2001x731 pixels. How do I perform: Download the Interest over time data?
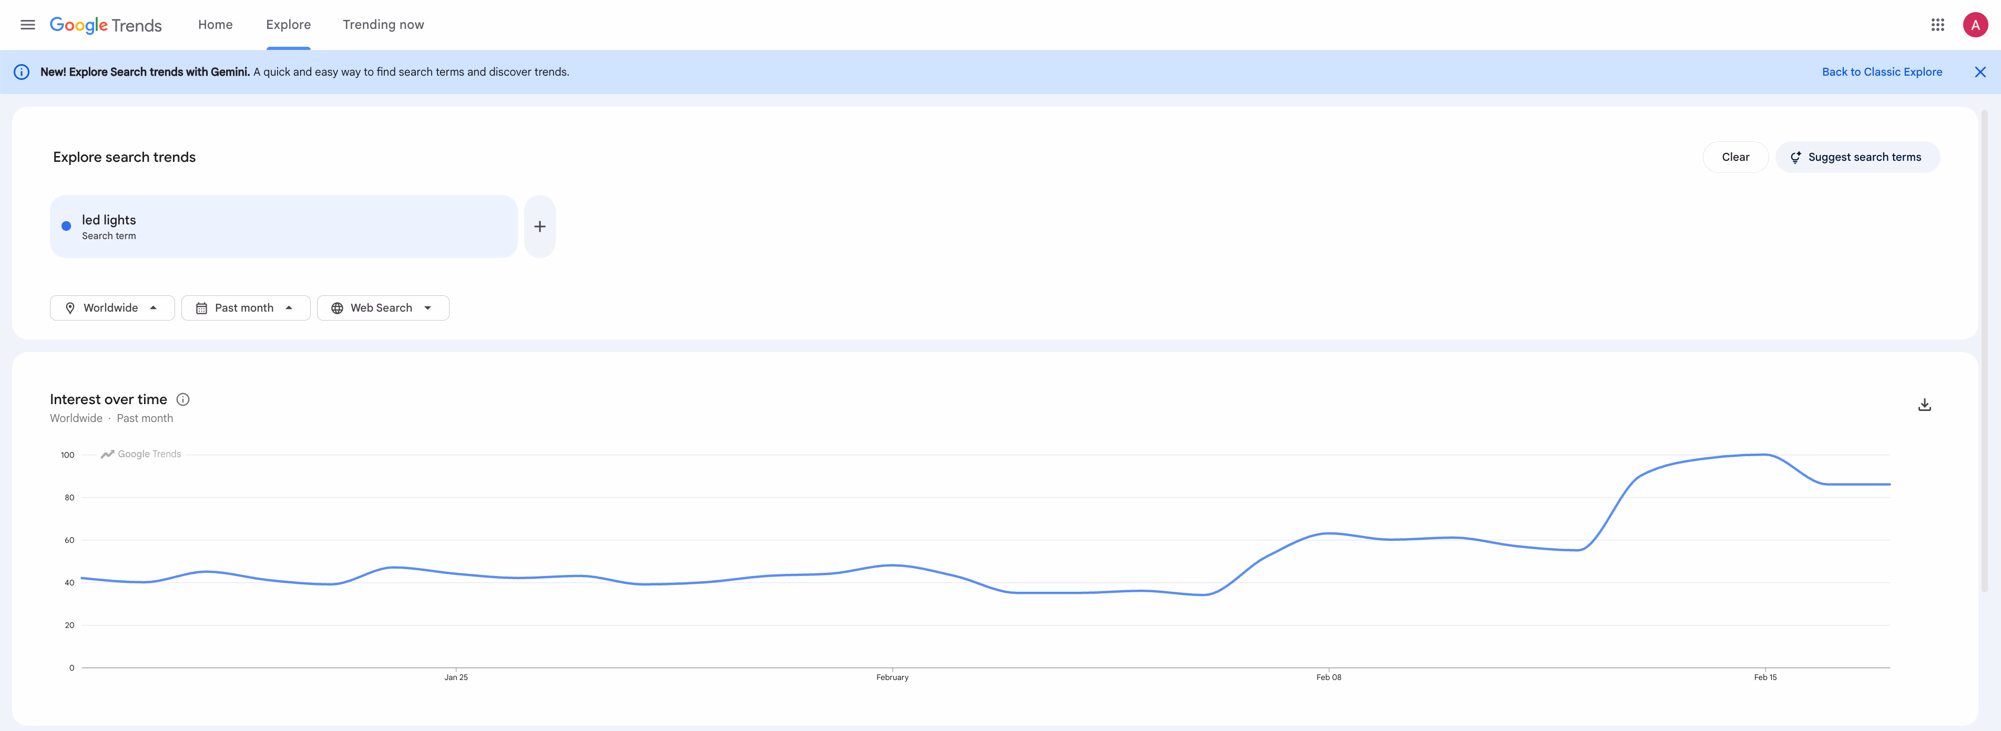pos(1925,404)
